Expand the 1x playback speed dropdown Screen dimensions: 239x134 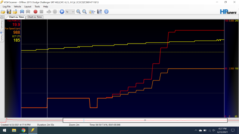point(70,12)
